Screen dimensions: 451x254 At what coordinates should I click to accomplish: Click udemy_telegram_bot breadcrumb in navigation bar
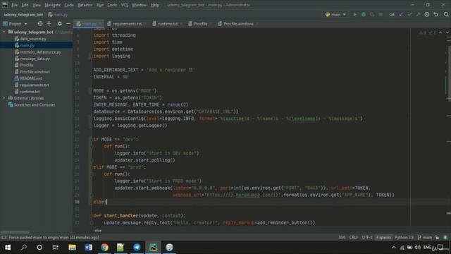pyautogui.click(x=23, y=14)
